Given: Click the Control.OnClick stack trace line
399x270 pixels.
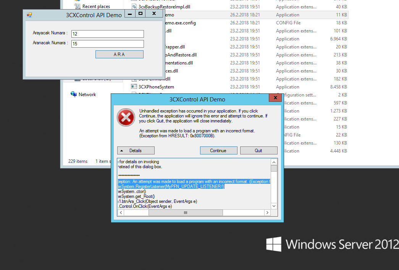Looking at the screenshot, I should (145, 206).
